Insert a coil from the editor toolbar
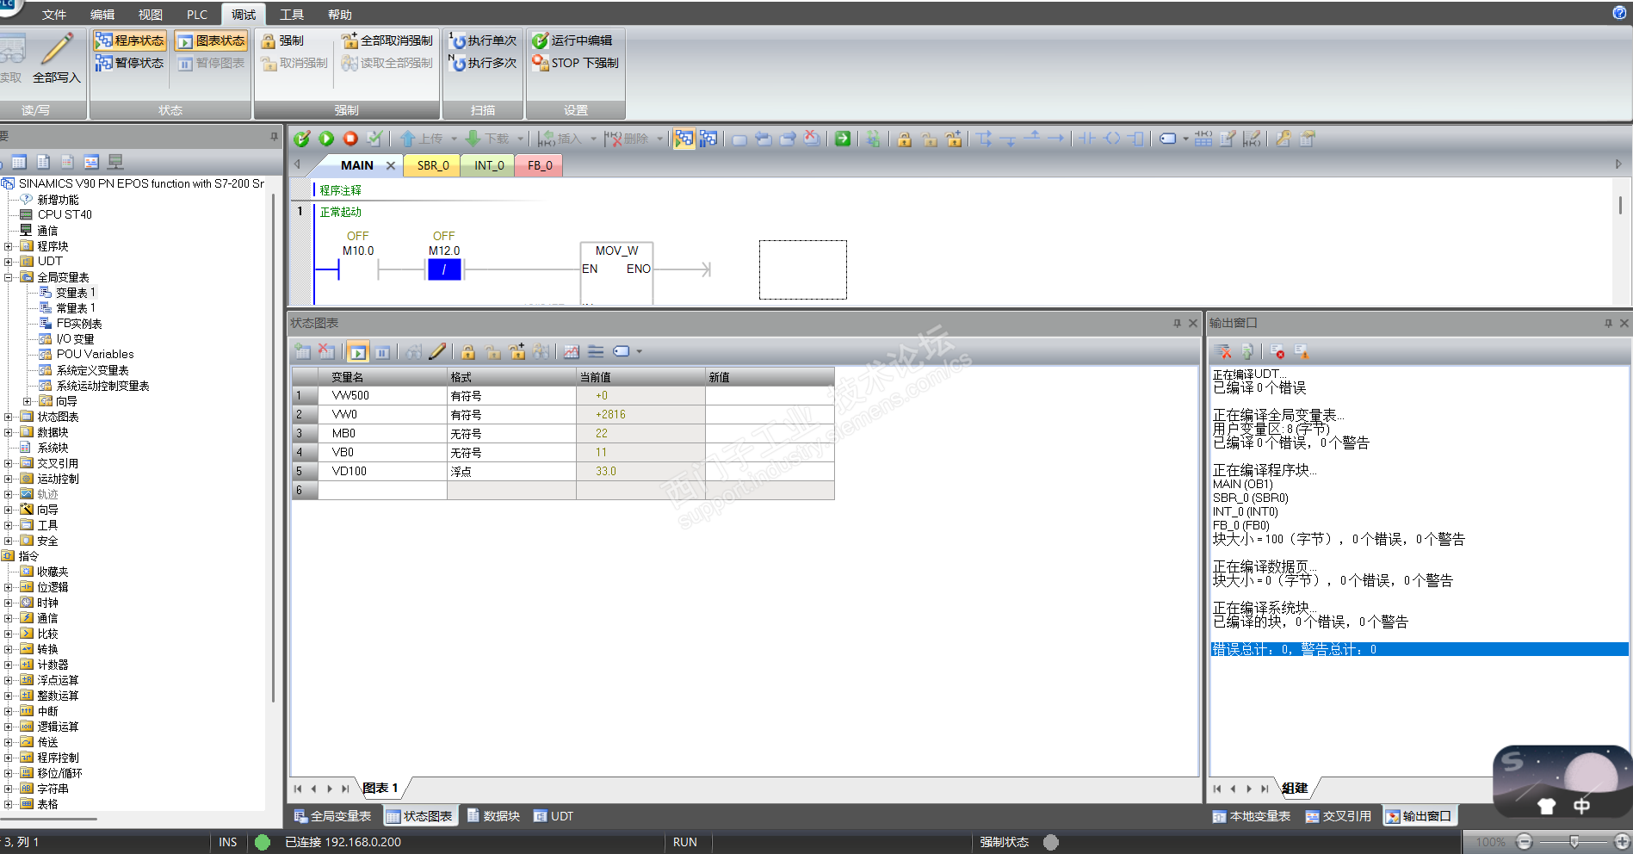The width and height of the screenshot is (1633, 854). [1112, 139]
